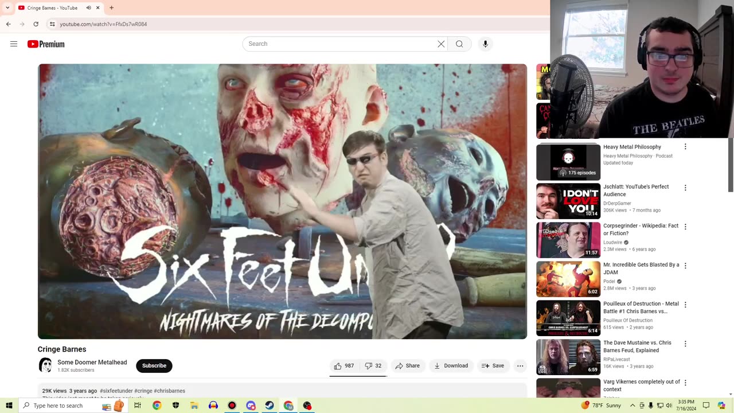The image size is (734, 413).
Task: Open Corpsegrinder 11:57 video thumbnail
Action: tap(568, 240)
